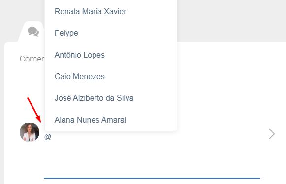Click the blue underline of comment input
Image resolution: width=286 pixels, height=184 pixels.
(152, 178)
